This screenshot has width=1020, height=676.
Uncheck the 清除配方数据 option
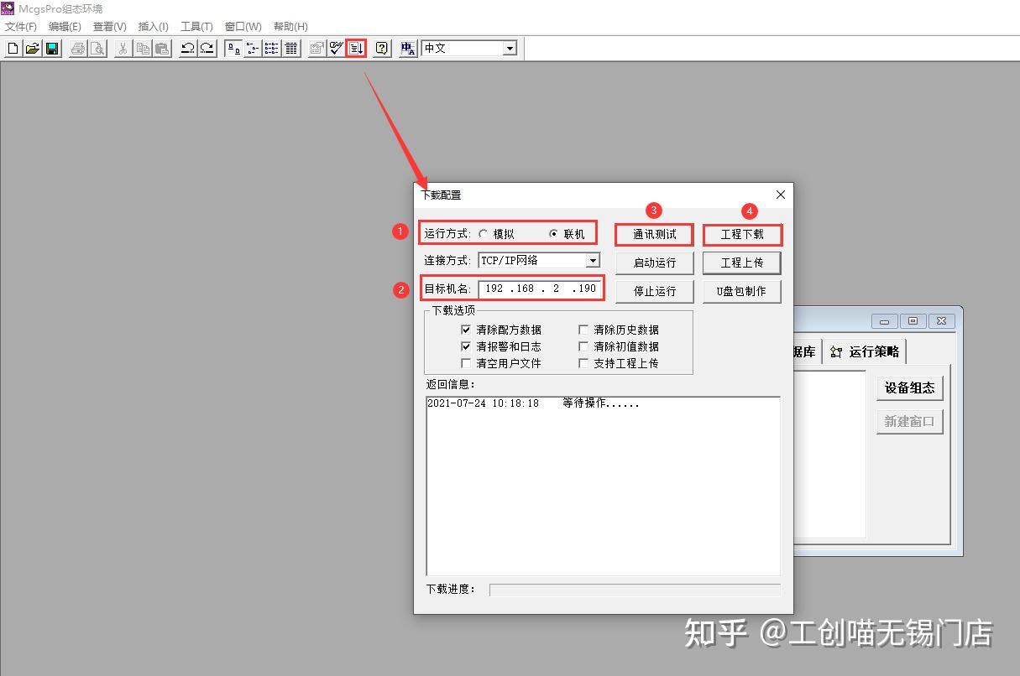[x=467, y=330]
